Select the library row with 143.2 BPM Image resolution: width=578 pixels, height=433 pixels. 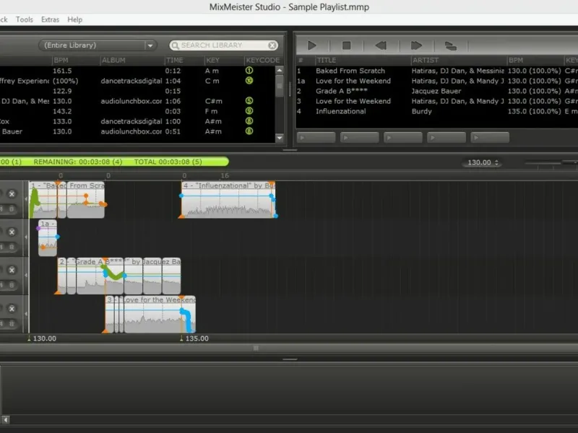pos(137,111)
